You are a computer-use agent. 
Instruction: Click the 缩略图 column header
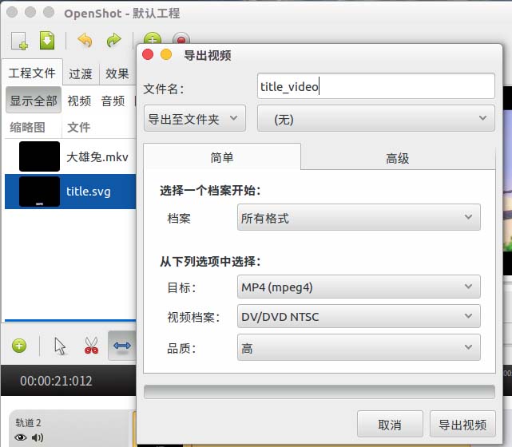point(27,127)
